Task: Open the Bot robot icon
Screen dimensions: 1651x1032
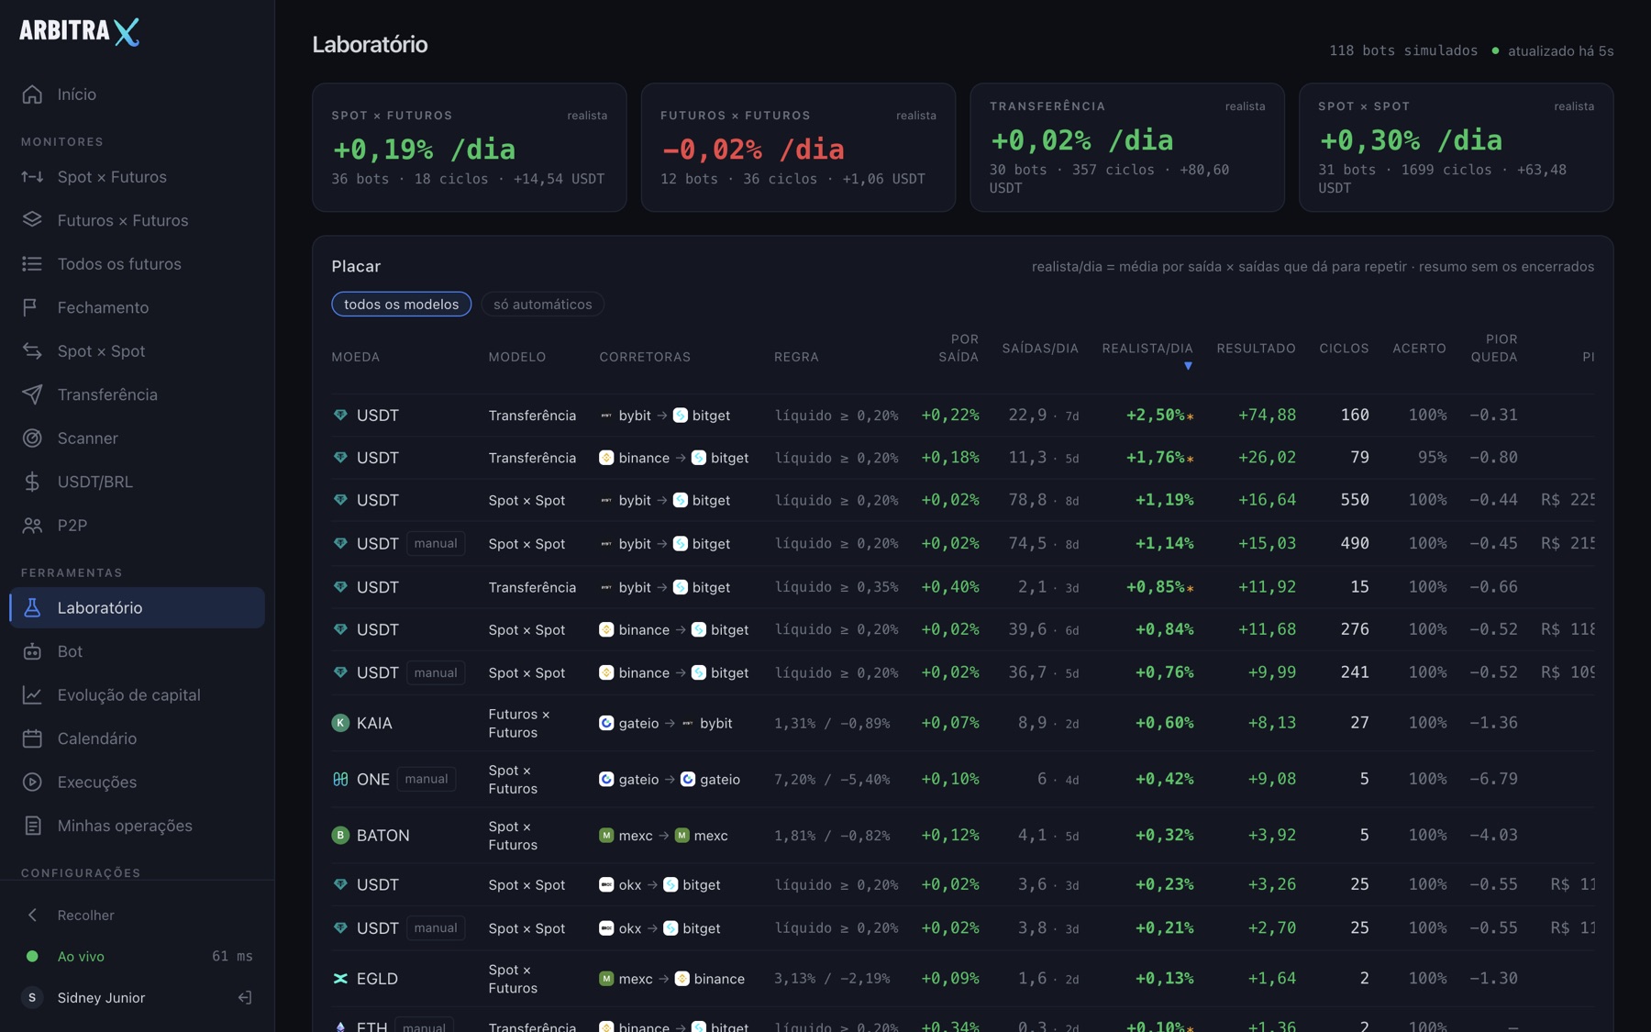Action: (x=32, y=651)
